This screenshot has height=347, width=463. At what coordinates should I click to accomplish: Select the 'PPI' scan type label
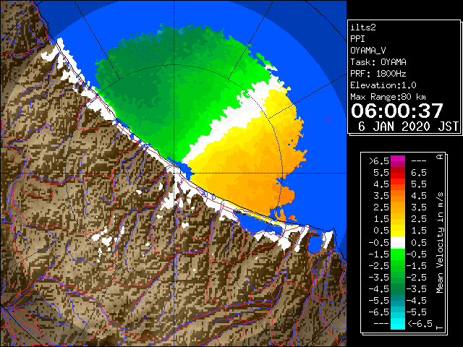tap(357, 39)
